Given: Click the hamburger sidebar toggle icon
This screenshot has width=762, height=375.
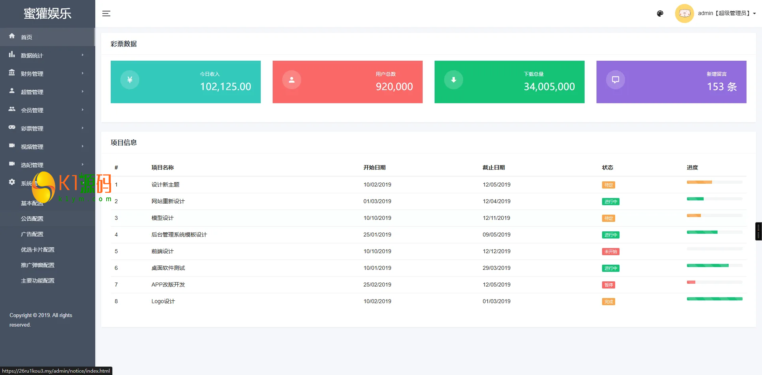Looking at the screenshot, I should 106,13.
